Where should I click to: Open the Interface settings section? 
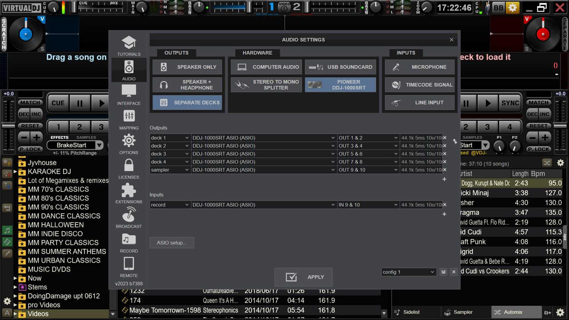point(129,95)
